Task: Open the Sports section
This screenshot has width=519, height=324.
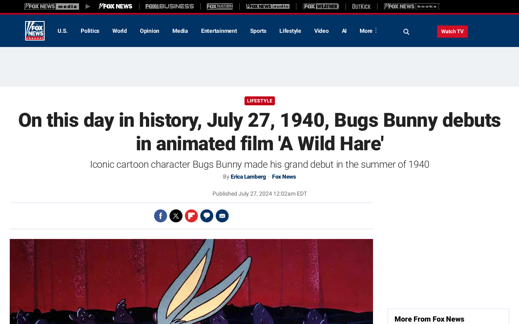Action: [x=258, y=31]
